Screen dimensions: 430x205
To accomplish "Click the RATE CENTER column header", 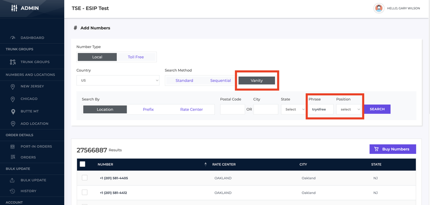I will coord(224,165).
